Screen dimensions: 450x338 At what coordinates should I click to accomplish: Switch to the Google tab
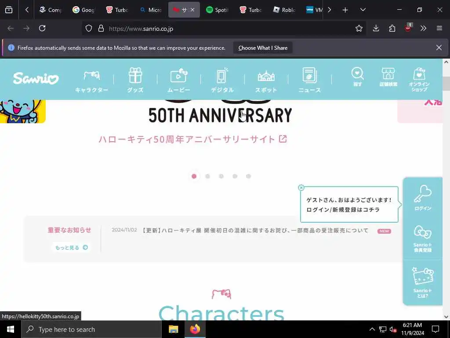[x=83, y=10]
